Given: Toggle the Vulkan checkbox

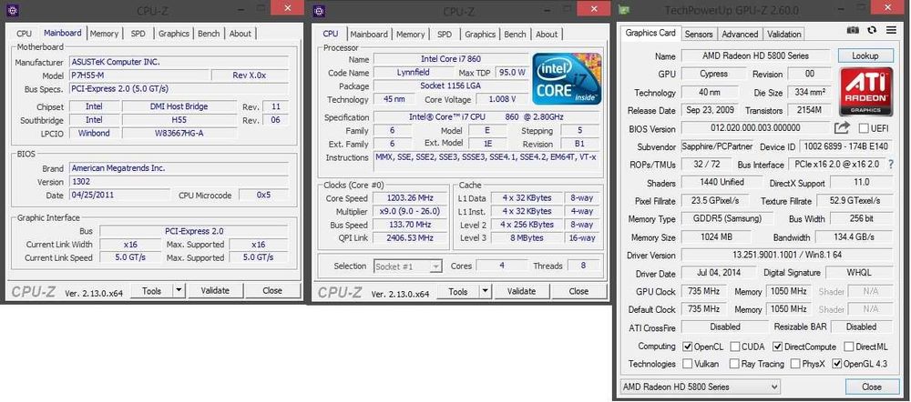Looking at the screenshot, I should [x=687, y=365].
